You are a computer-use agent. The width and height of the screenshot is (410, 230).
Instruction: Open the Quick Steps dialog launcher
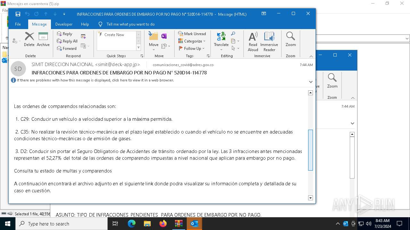pos(142,56)
